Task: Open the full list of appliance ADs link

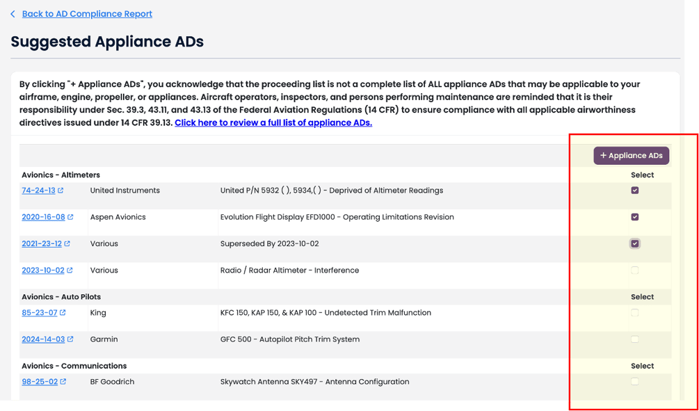Action: click(x=273, y=123)
